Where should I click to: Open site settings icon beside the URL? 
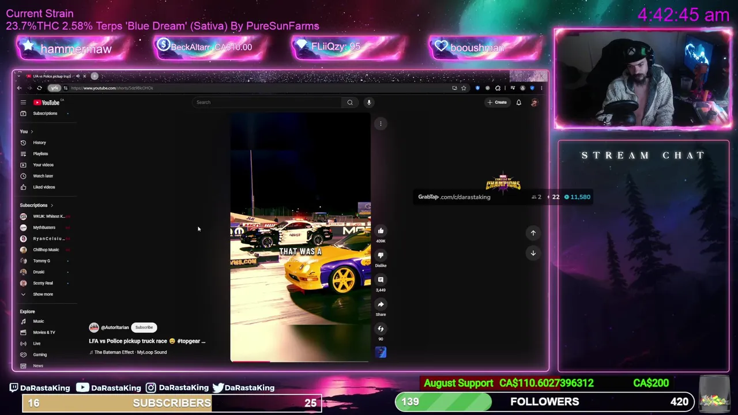[65, 88]
